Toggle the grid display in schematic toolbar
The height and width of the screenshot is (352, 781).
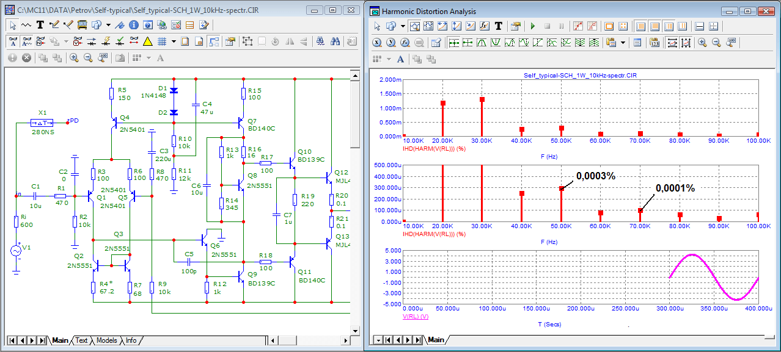(x=162, y=41)
